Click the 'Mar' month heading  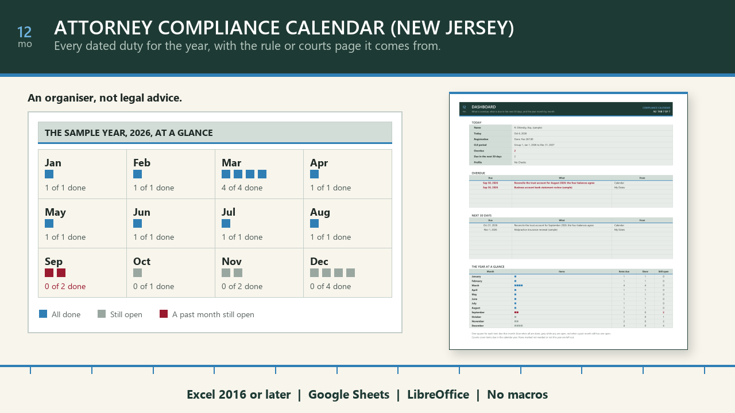coord(231,162)
